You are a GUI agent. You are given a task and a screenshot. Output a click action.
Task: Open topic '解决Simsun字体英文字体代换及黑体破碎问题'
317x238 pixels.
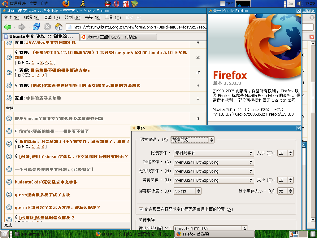(60, 119)
